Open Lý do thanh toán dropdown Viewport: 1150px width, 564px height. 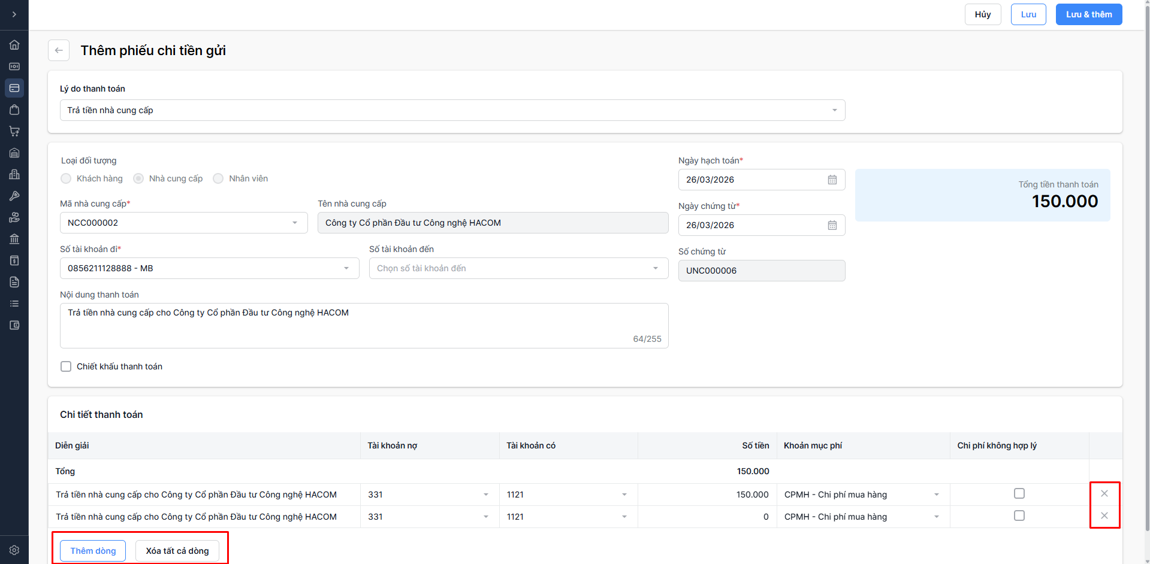(x=452, y=110)
